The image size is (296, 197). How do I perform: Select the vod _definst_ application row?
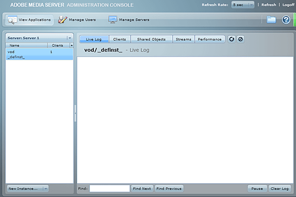coord(40,54)
